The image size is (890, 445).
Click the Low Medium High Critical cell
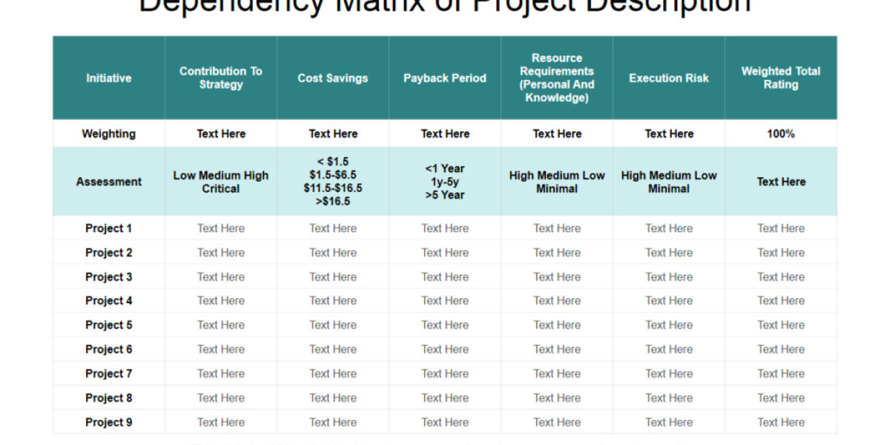click(221, 182)
